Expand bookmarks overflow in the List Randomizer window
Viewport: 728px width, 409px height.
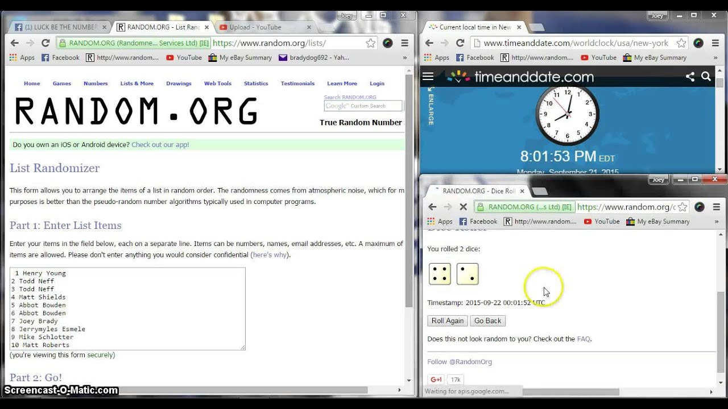click(x=405, y=57)
